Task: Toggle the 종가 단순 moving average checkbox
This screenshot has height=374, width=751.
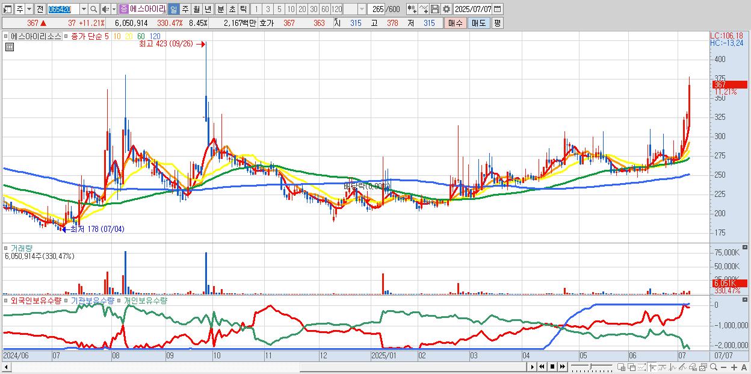Action: pyautogui.click(x=66, y=36)
